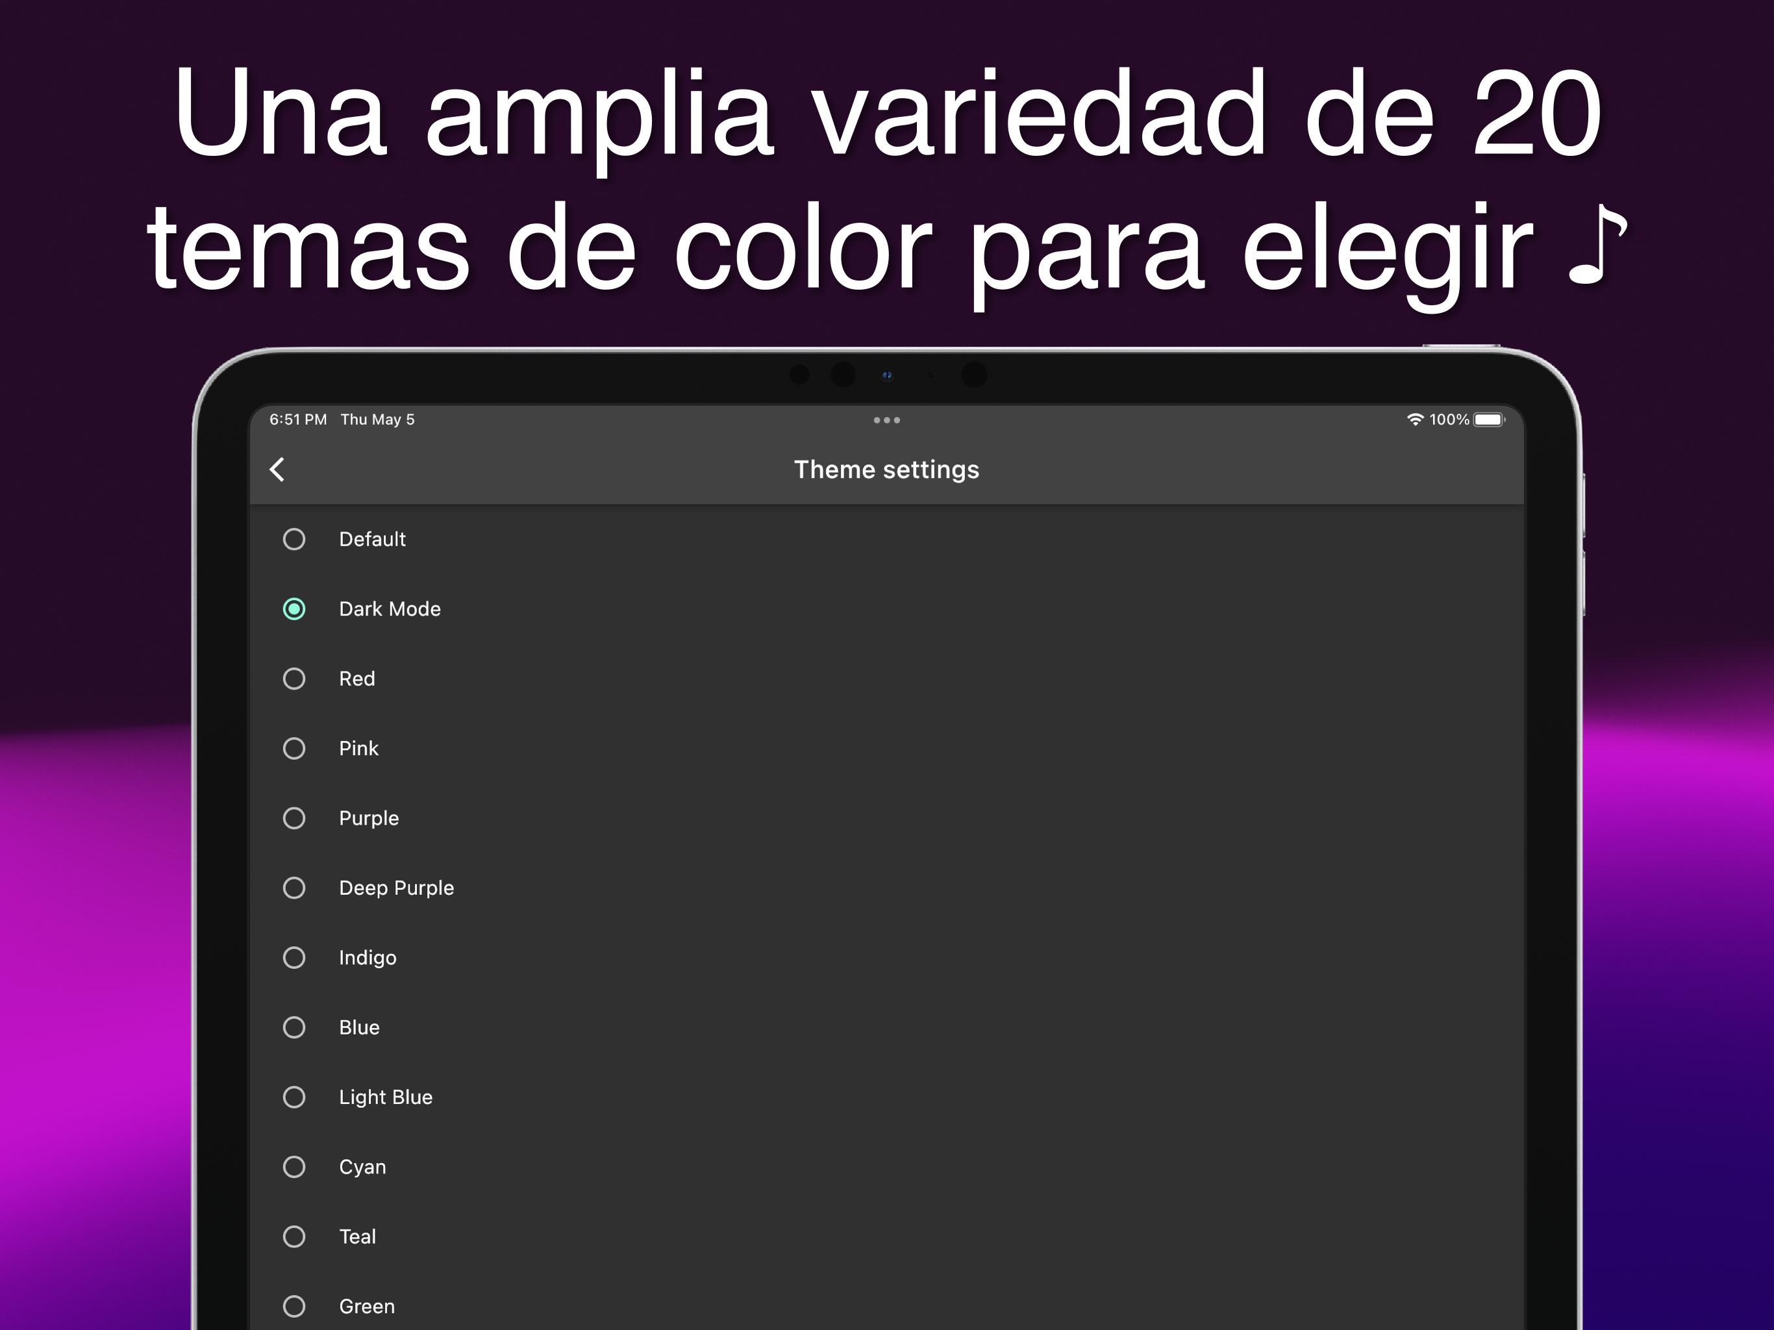Image resolution: width=1774 pixels, height=1330 pixels.
Task: Tap the "Pink" label text
Action: (358, 748)
